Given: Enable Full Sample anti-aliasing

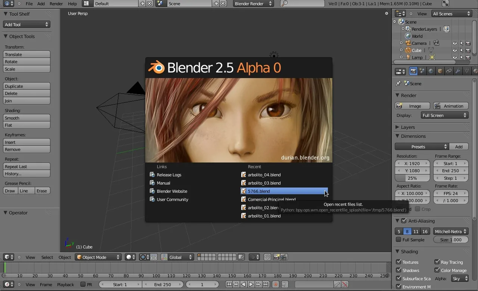Looking at the screenshot, I should click(x=399, y=239).
